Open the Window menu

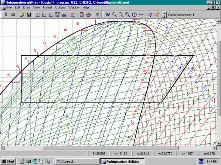pos(74,8)
